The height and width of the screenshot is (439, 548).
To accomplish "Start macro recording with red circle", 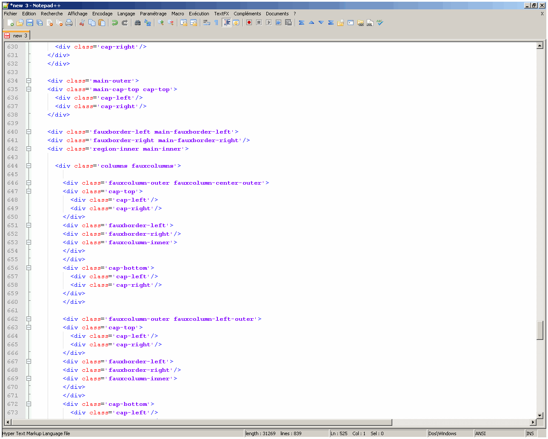I will [249, 23].
